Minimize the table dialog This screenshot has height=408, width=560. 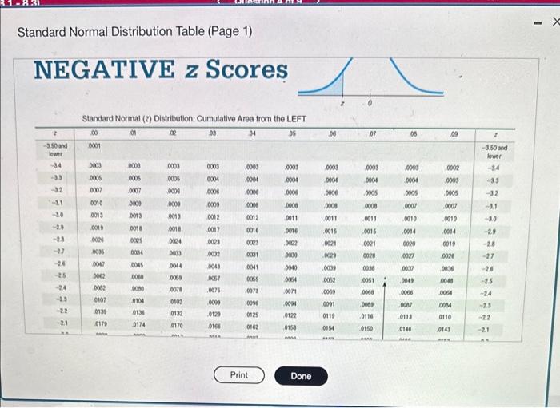coord(537,23)
